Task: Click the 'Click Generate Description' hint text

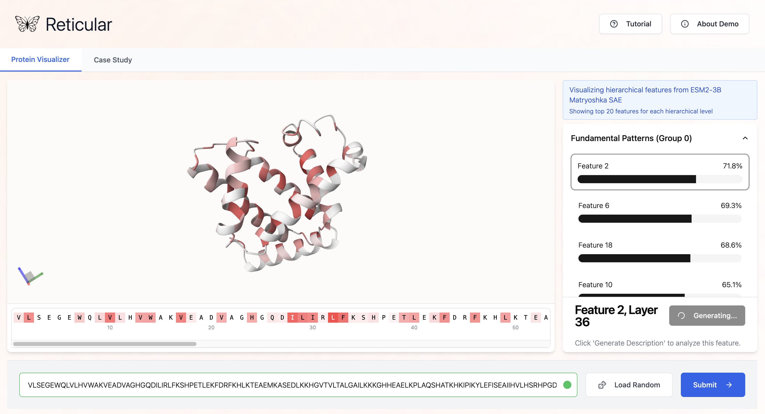Action: tap(658, 343)
